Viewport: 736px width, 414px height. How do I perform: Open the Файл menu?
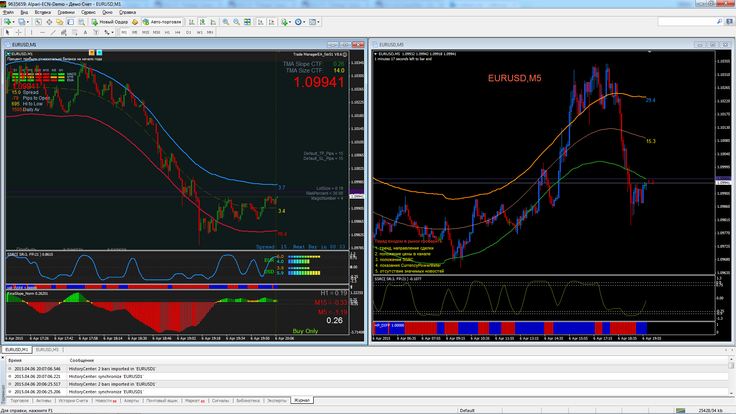(8, 12)
